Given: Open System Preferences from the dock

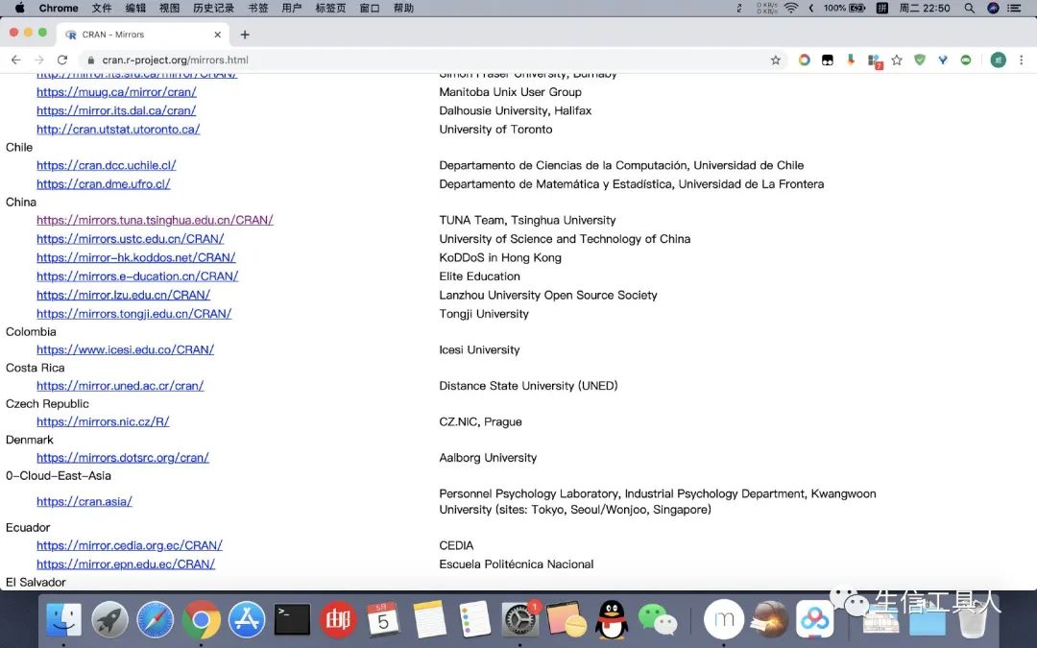Looking at the screenshot, I should (x=520, y=620).
